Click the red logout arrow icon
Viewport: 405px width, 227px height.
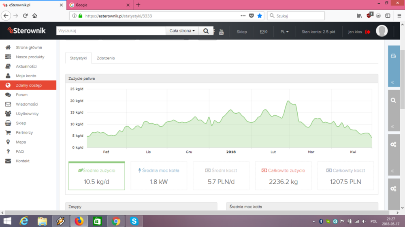[368, 32]
